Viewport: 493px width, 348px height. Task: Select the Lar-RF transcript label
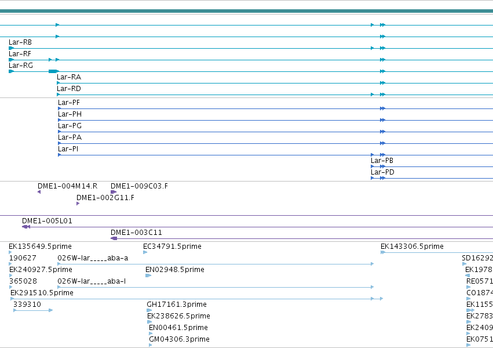click(x=20, y=54)
